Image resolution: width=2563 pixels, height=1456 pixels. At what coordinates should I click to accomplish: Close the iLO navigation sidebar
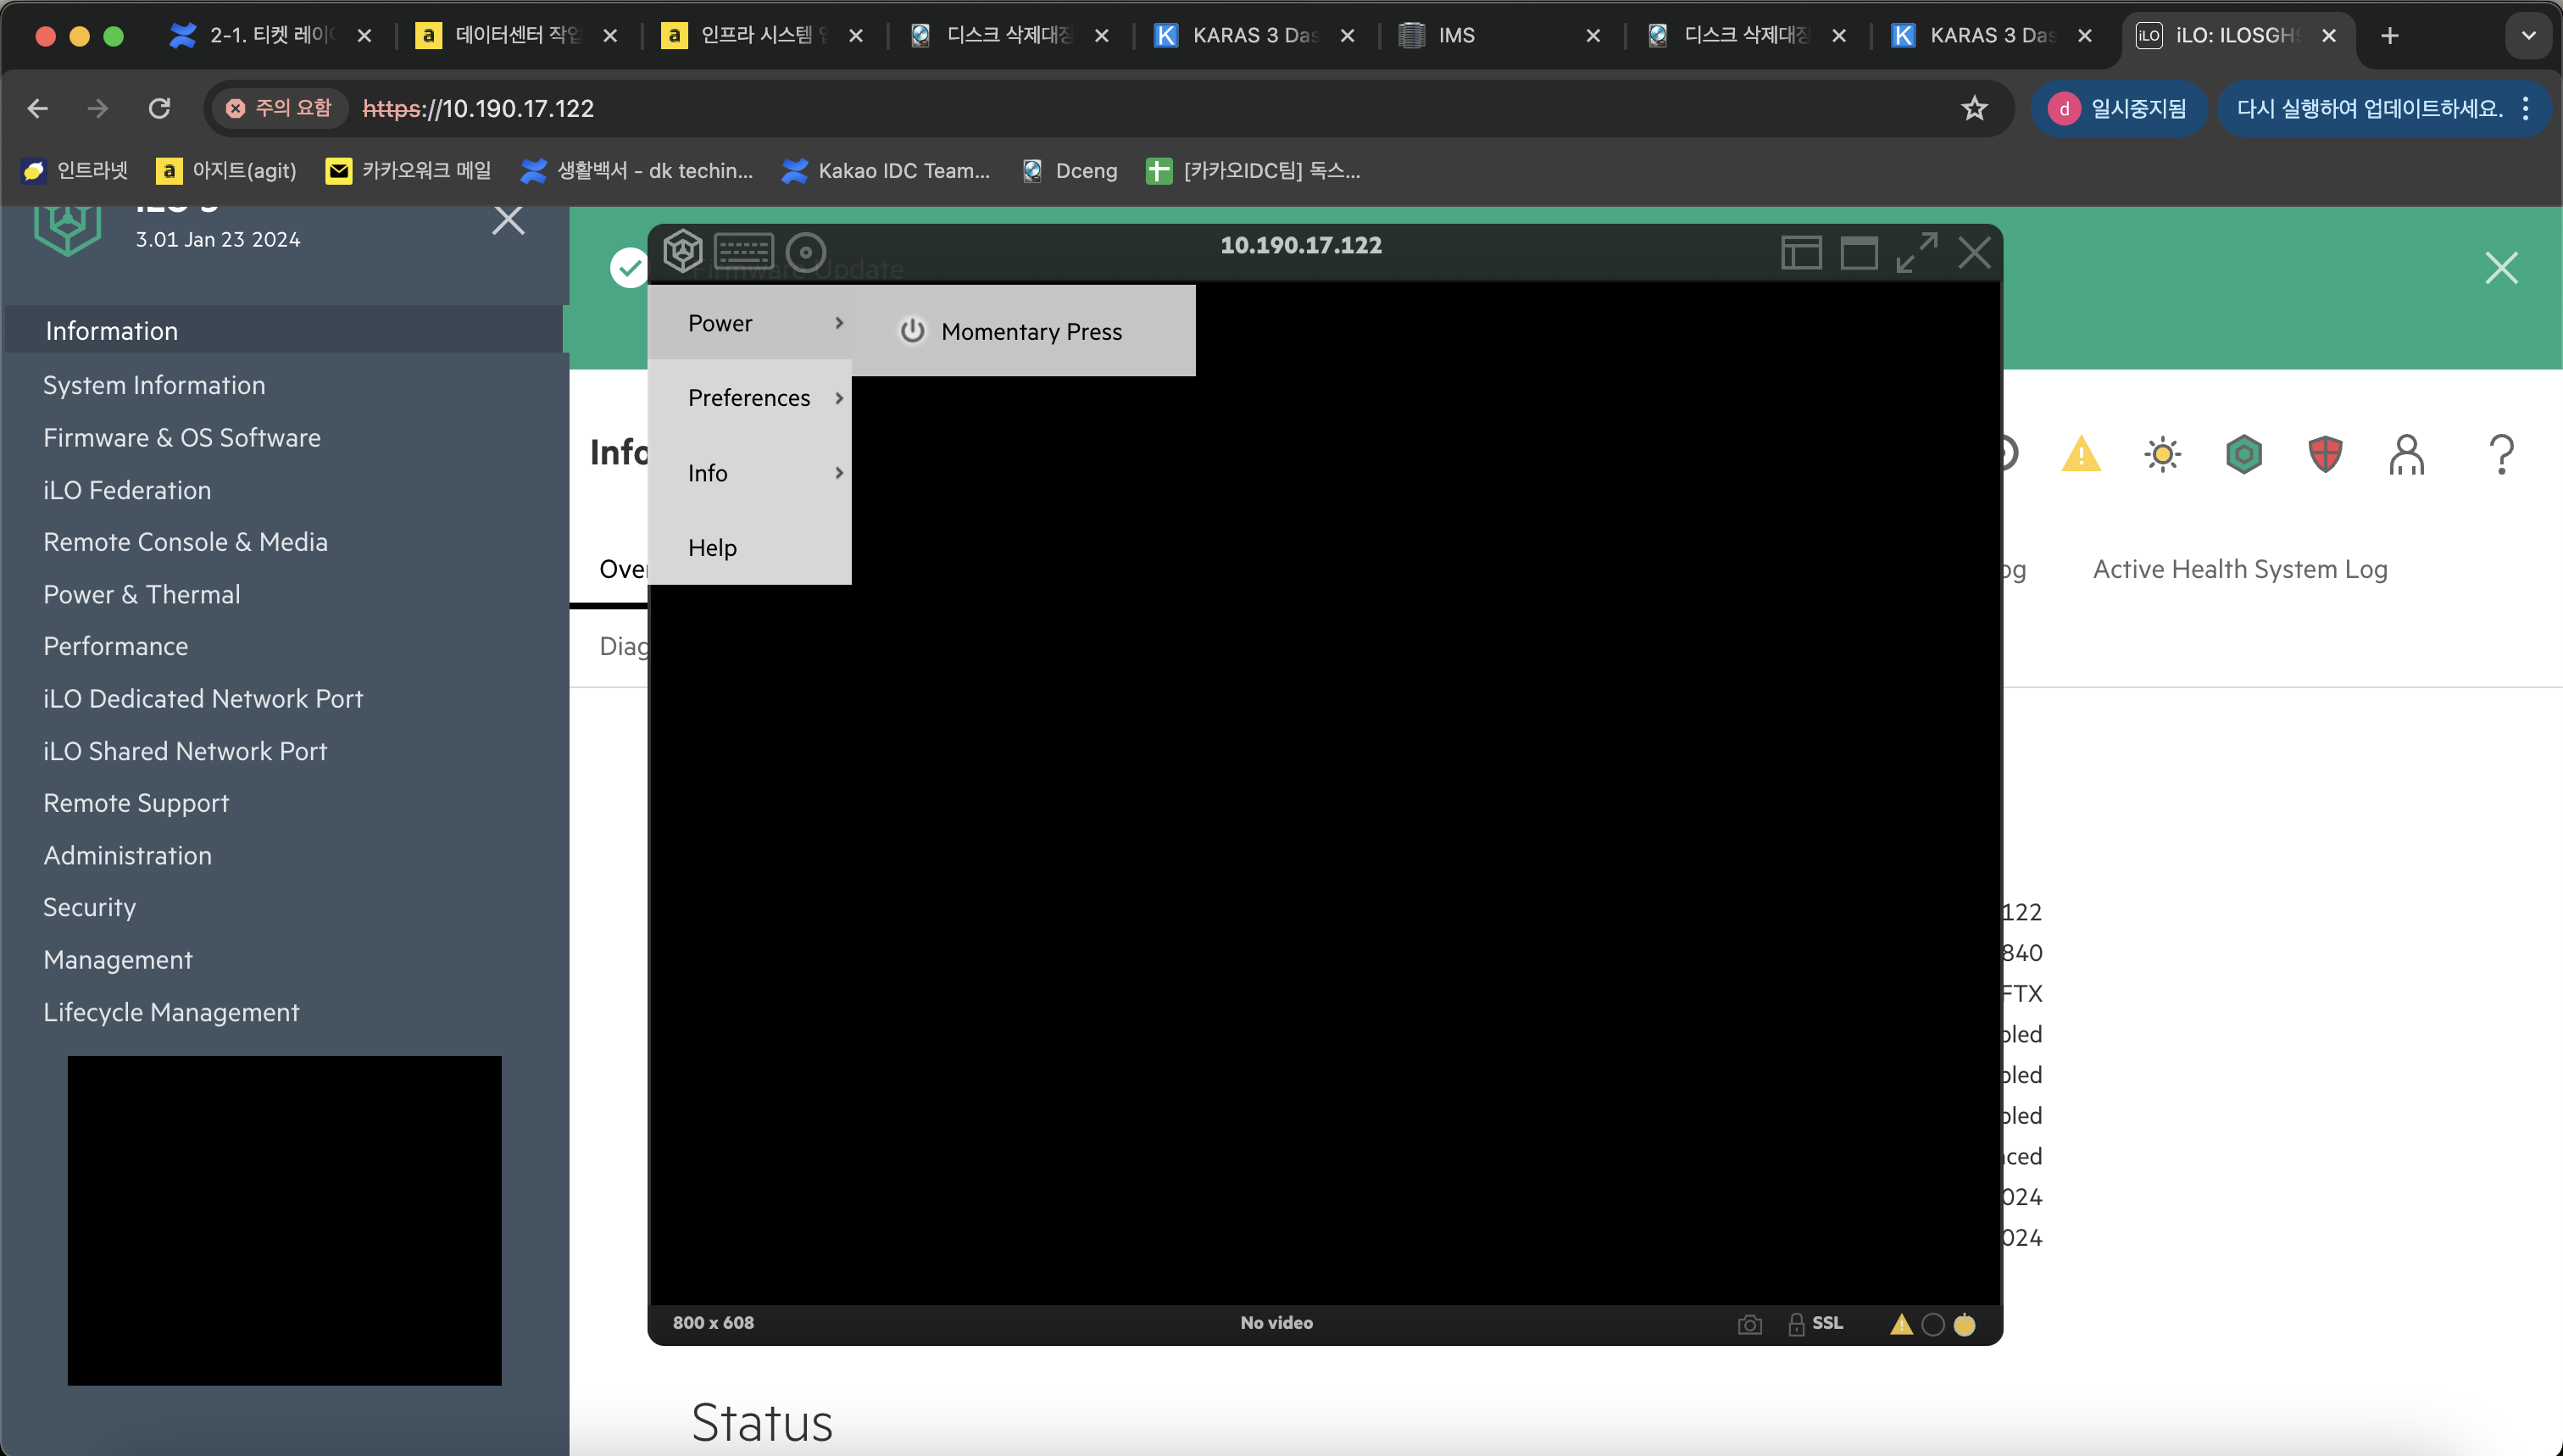click(508, 220)
